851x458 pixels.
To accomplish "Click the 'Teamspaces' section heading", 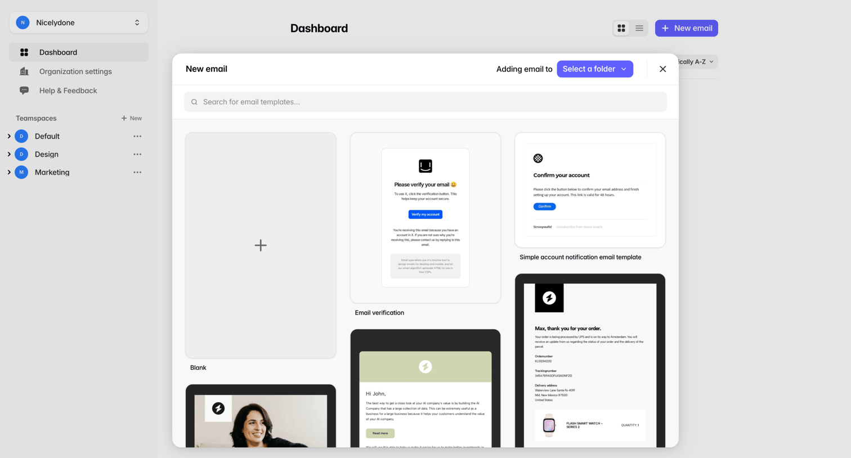I will pyautogui.click(x=36, y=118).
